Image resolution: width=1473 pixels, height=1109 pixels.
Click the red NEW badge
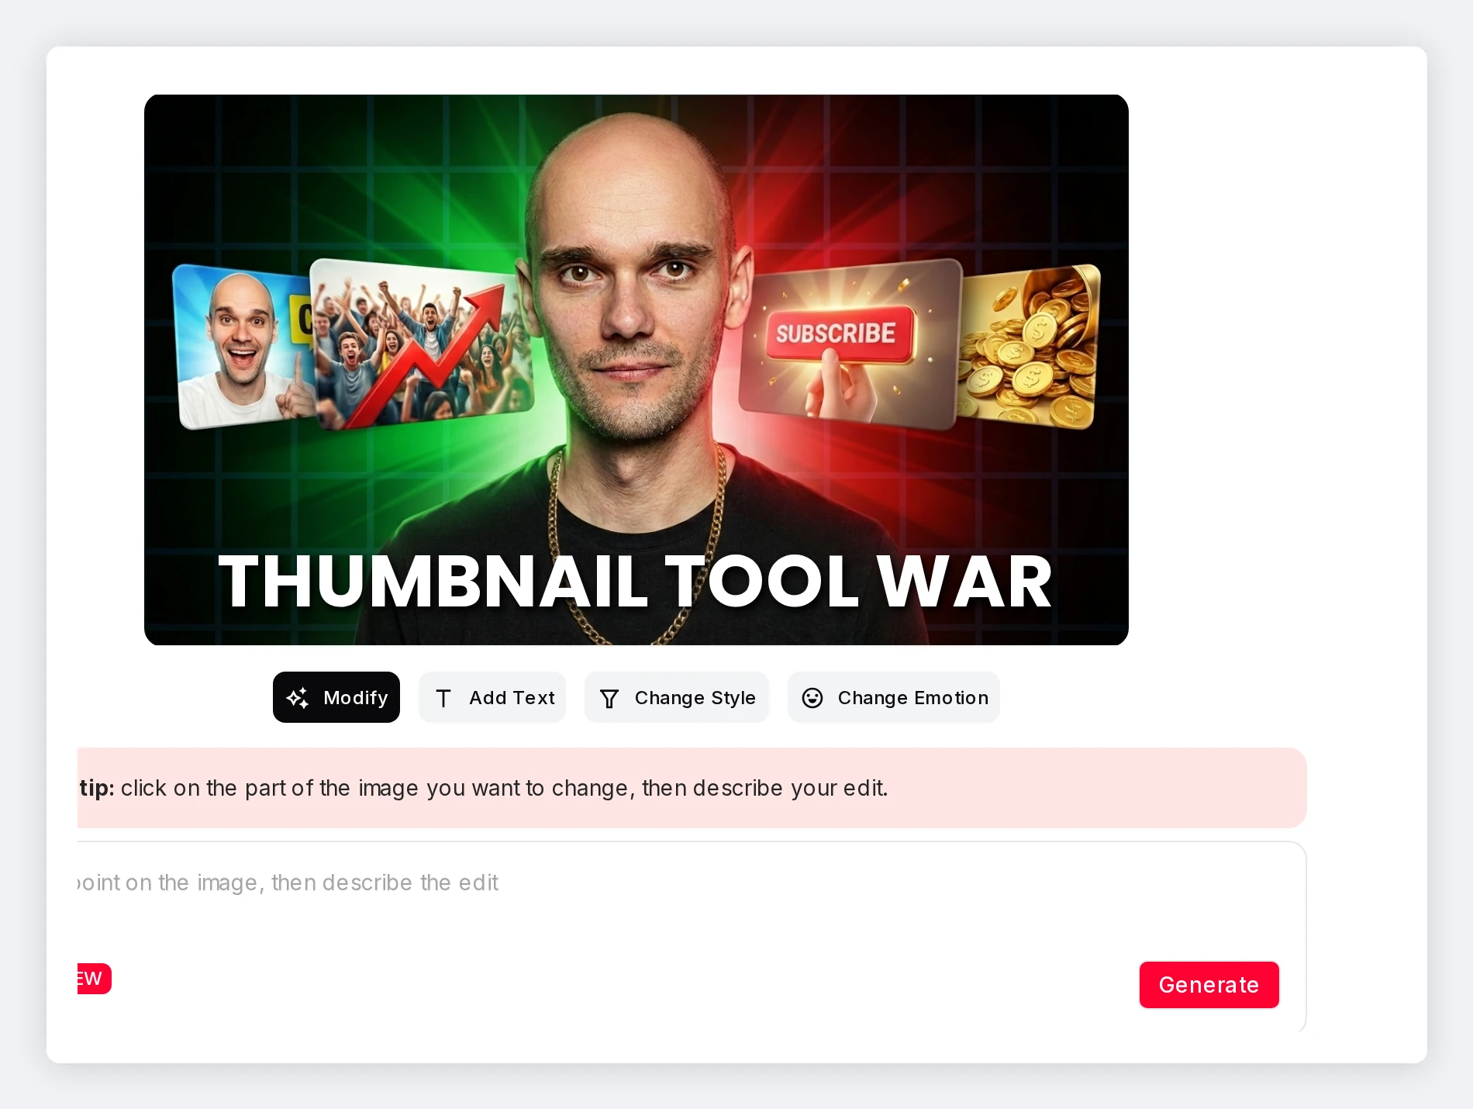click(94, 979)
